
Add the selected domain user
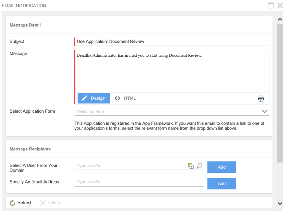(222, 167)
